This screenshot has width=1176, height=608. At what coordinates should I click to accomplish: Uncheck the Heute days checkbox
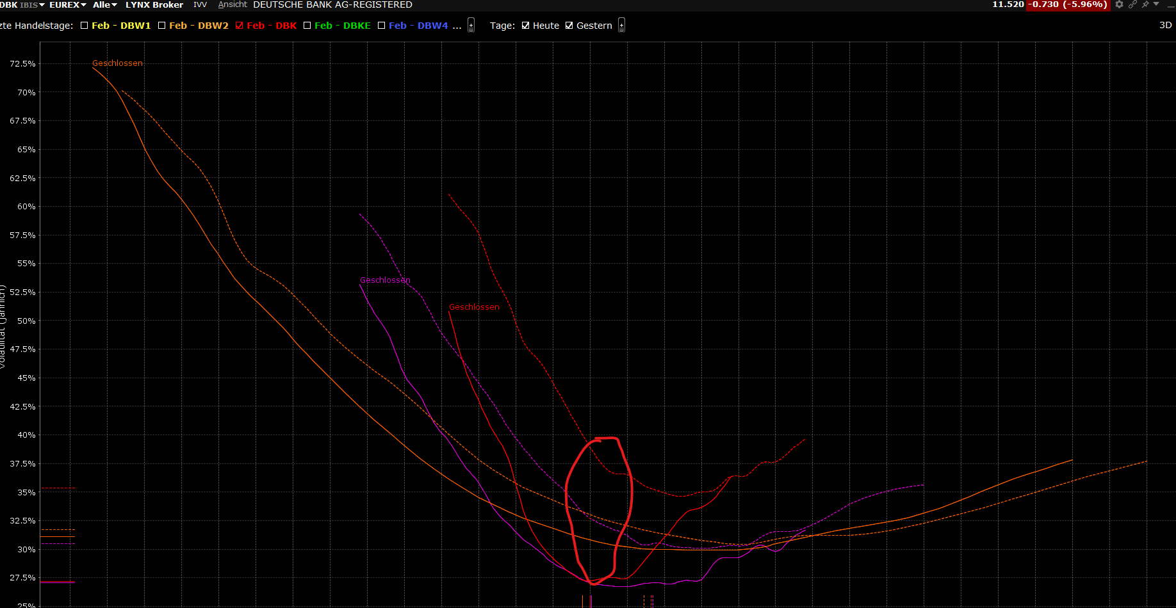point(526,26)
